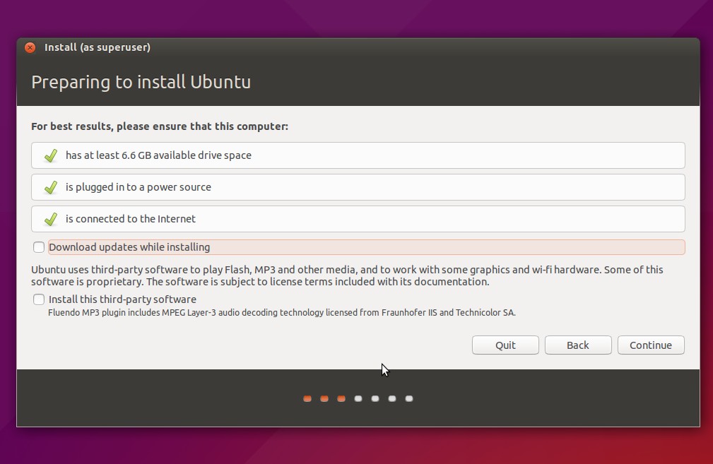Click green checkmark beside available drive space
The image size is (713, 464).
[50, 155]
